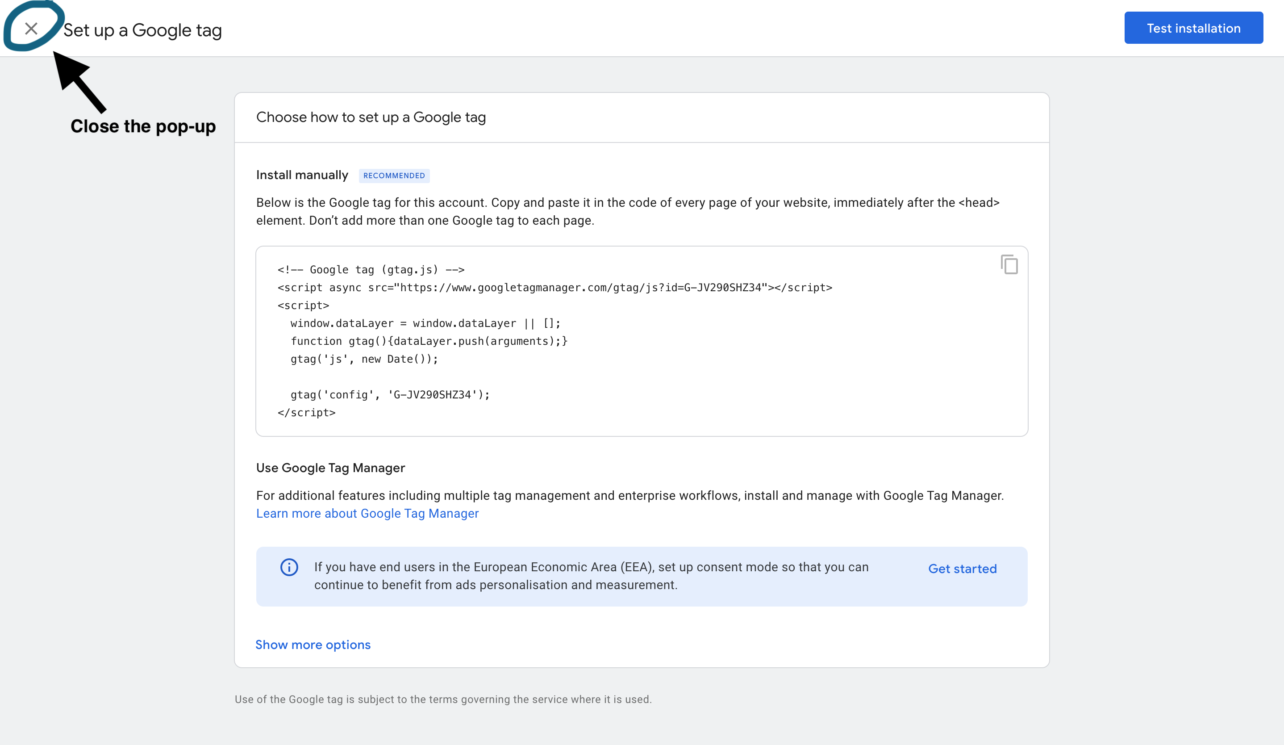Click the script async src code line
The width and height of the screenshot is (1284, 745).
[554, 287]
